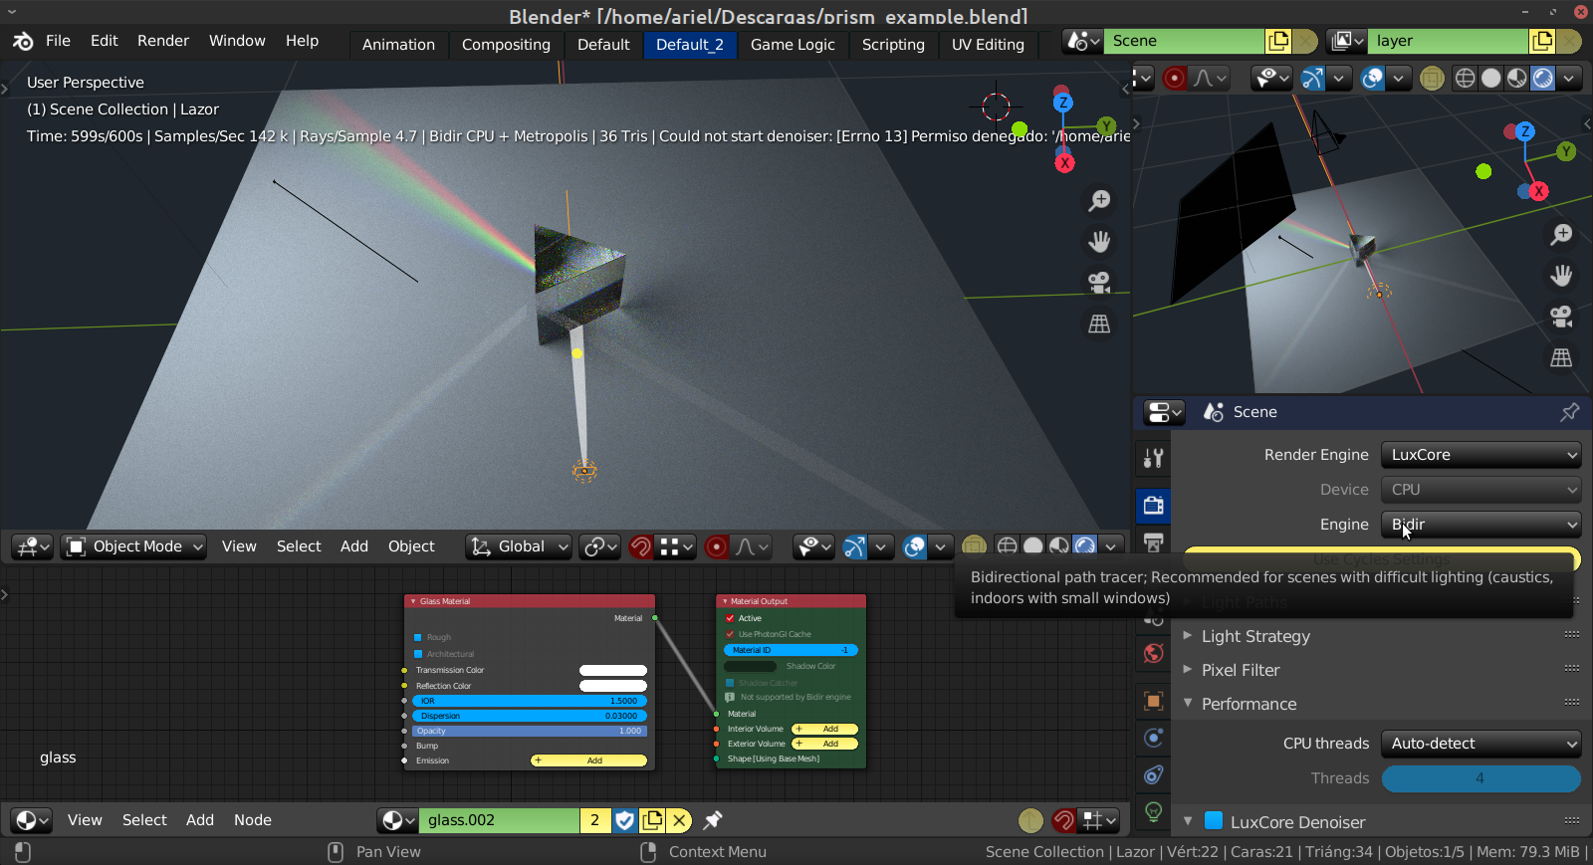Toggle the node editor pin icon
This screenshot has width=1593, height=865.
point(713,820)
